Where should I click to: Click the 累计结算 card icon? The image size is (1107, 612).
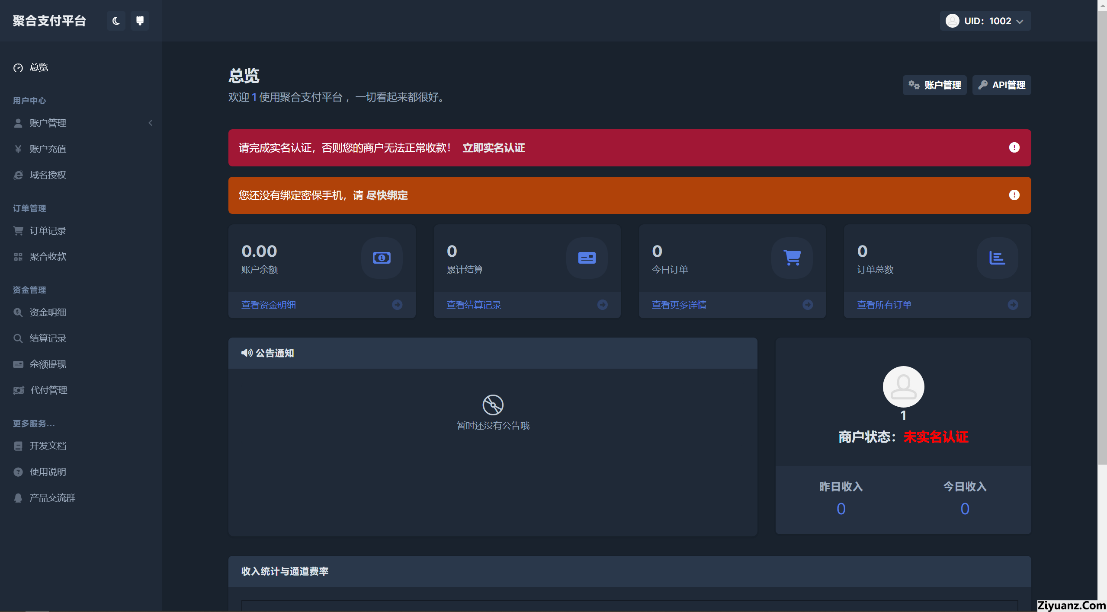coord(587,258)
